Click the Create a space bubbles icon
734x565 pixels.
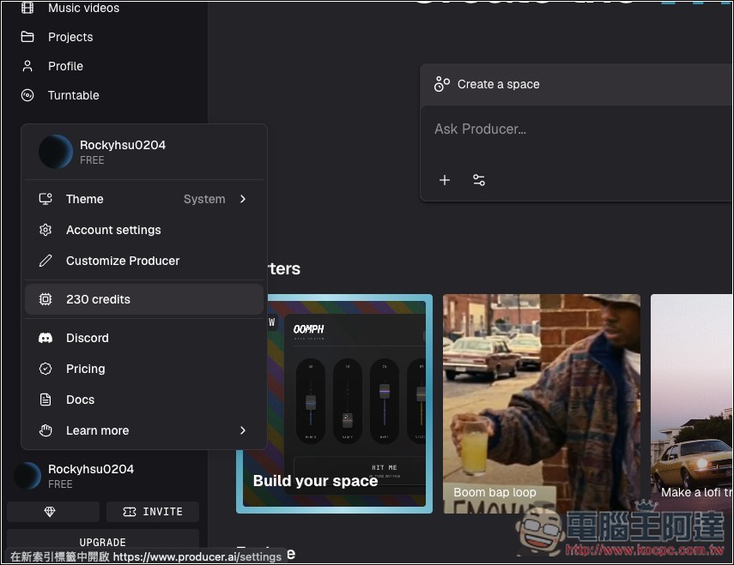coord(442,84)
